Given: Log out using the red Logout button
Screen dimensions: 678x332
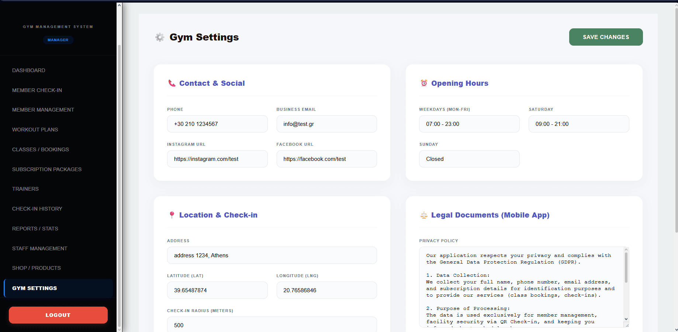Looking at the screenshot, I should [58, 315].
